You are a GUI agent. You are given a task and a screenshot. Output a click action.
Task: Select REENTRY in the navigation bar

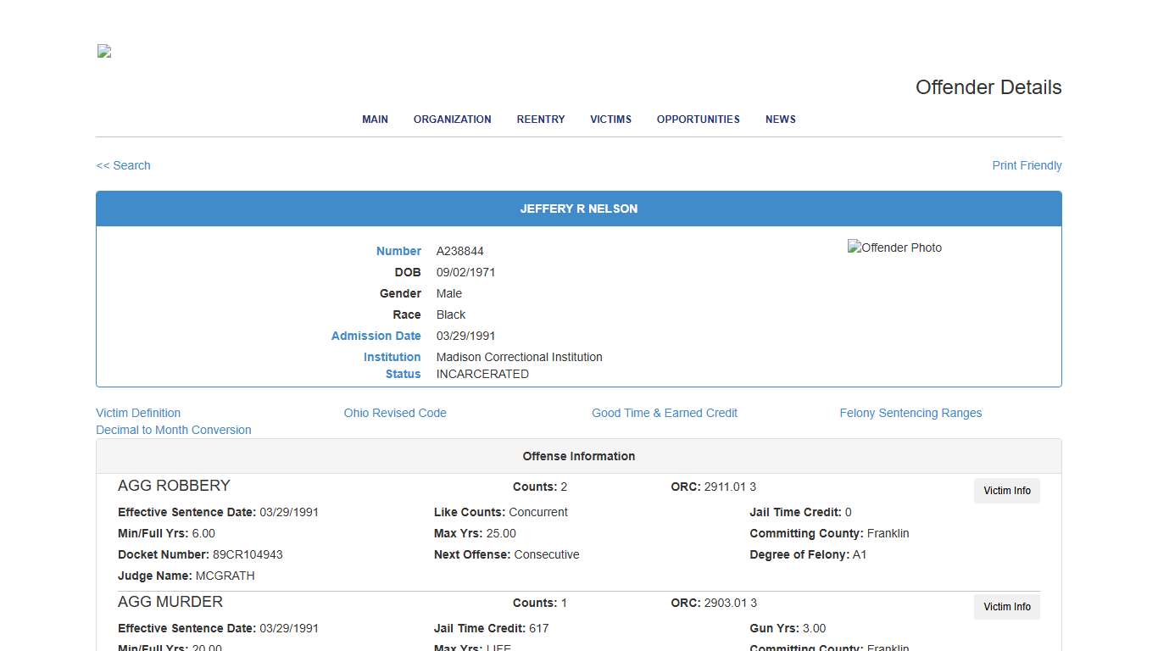click(540, 120)
